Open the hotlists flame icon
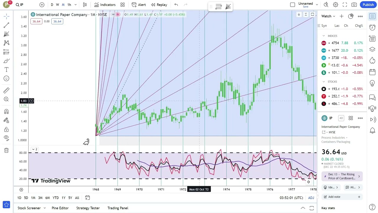 pos(372,60)
